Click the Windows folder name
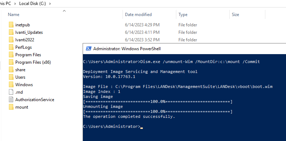286x141 pixels. (x=24, y=85)
